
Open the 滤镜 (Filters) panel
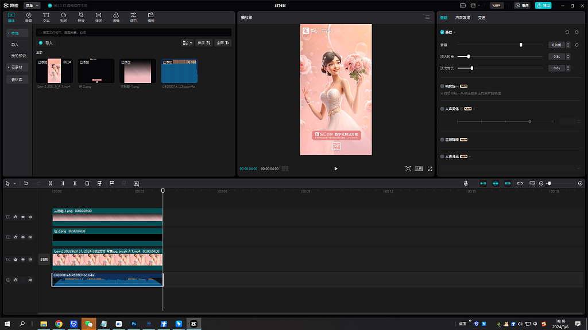click(x=117, y=16)
